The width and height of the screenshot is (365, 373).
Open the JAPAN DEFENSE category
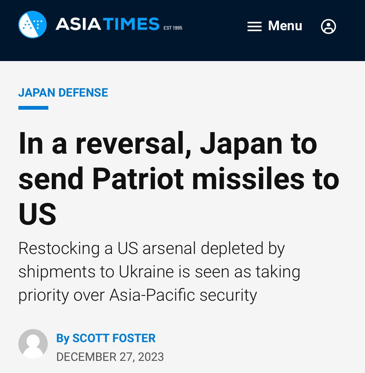(63, 93)
